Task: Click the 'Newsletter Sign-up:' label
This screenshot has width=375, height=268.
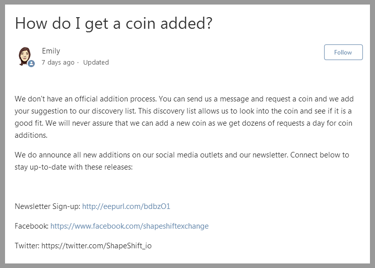Action: (47, 206)
